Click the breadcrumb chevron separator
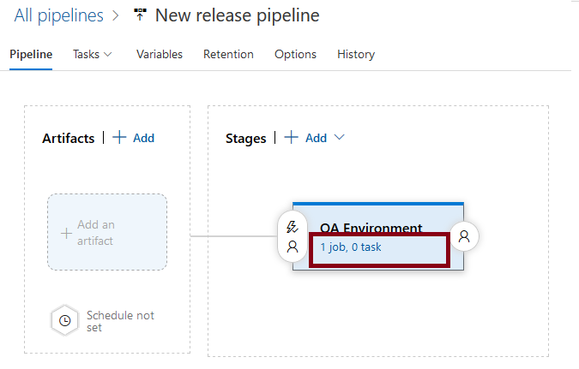Image resolution: width=579 pixels, height=369 pixels. tap(116, 15)
